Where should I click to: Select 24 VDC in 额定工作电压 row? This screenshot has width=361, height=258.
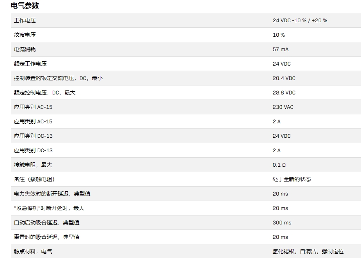coord(281,64)
